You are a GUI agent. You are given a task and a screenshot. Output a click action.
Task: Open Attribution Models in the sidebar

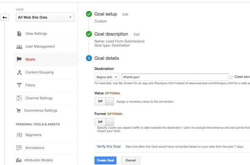38,160
